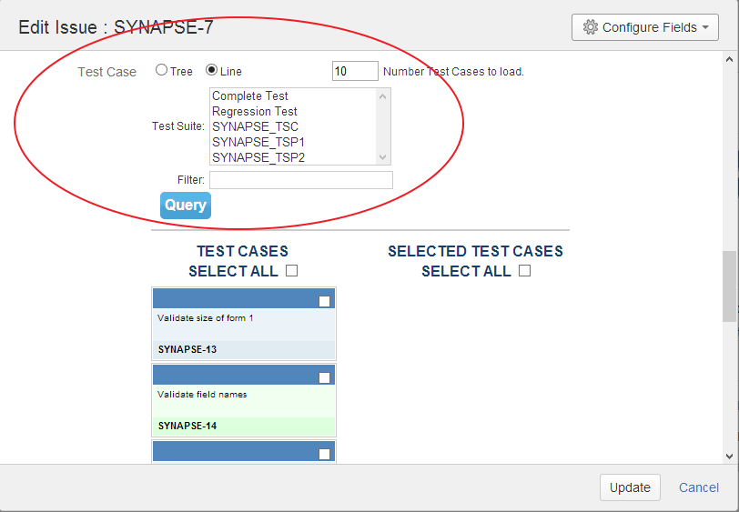Select the Line radio button
The image size is (739, 512).
[212, 70]
